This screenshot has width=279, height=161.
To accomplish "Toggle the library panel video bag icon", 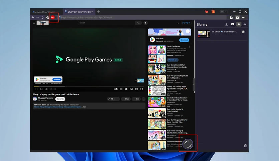I will point(237,17).
